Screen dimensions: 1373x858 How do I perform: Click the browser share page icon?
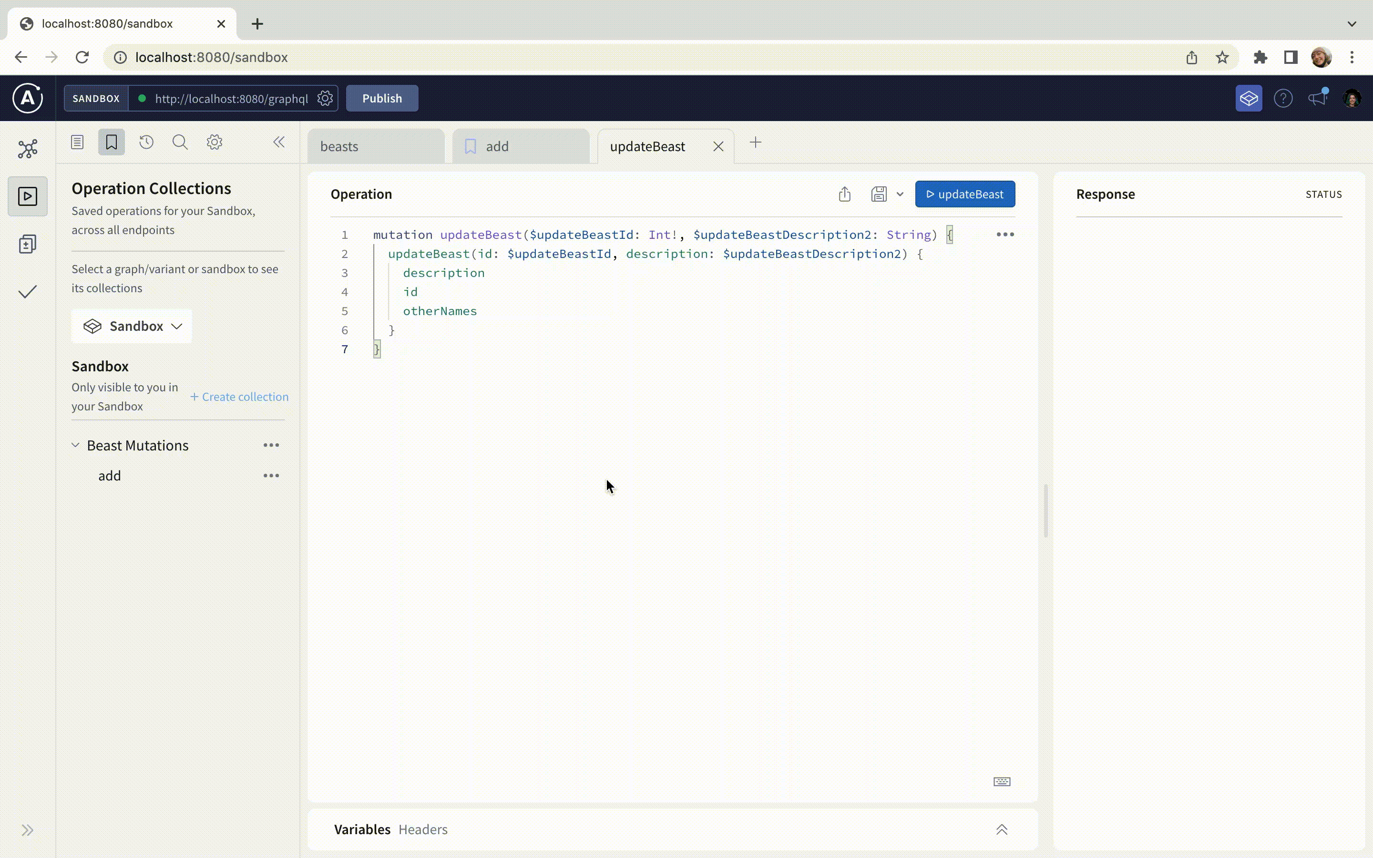(1191, 57)
